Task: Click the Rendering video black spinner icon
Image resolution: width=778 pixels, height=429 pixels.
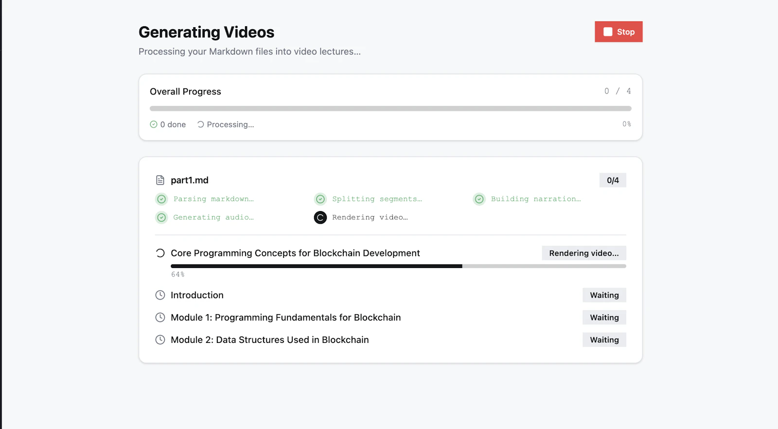Action: (320, 217)
